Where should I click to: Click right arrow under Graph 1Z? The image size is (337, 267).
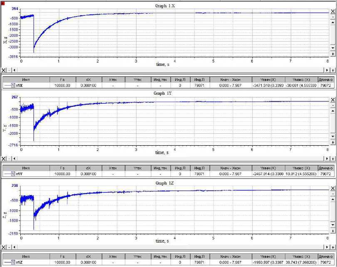point(327,247)
